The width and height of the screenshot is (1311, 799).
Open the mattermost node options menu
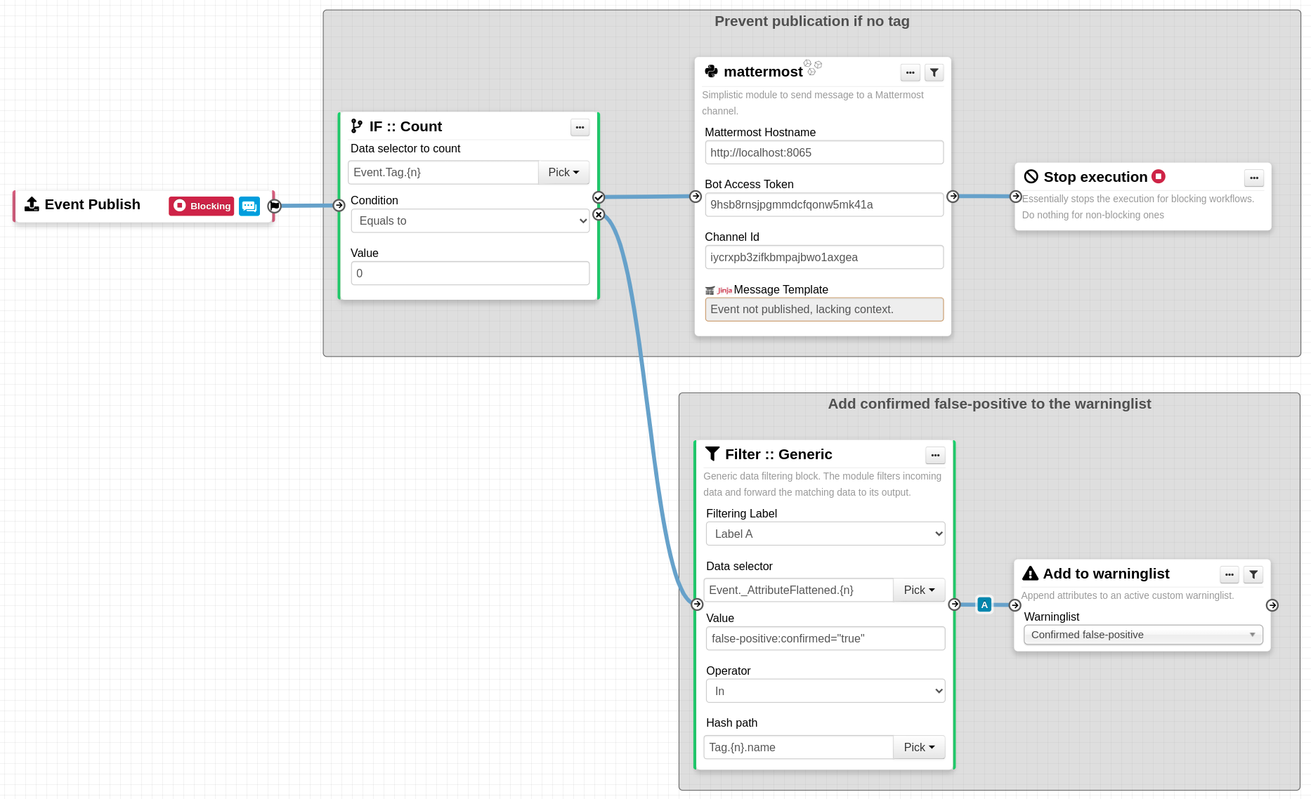tap(910, 72)
